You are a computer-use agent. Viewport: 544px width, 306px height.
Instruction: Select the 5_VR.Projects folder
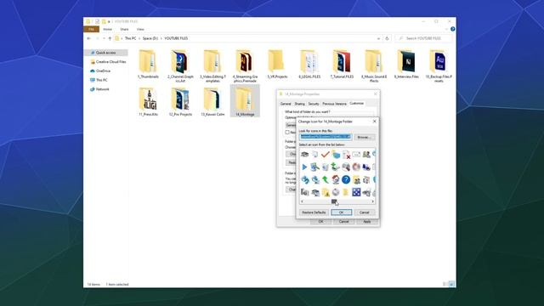pyautogui.click(x=277, y=64)
